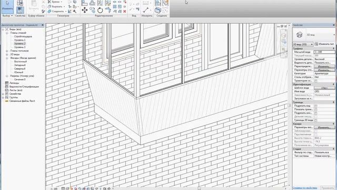Select the Copy tool beside Move
The image size is (337, 190).
(92, 10)
